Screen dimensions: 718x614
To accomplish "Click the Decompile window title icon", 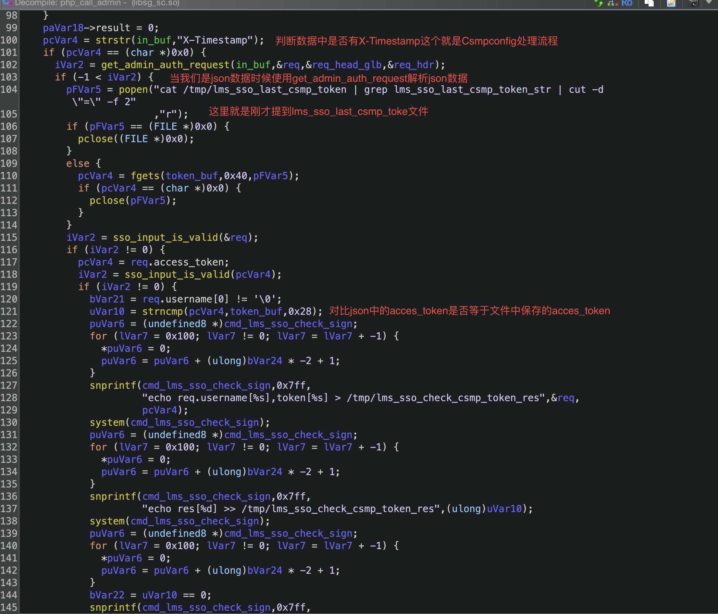I will [7, 3].
